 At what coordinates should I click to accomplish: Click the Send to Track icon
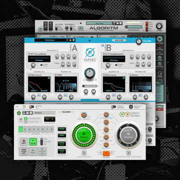coord(131,107)
